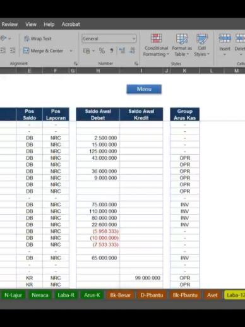Toggle Wrap Text
The height and width of the screenshot is (327, 245).
click(38, 39)
